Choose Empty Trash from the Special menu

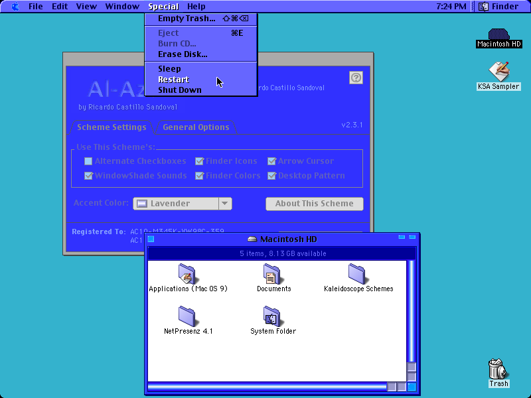201,19
